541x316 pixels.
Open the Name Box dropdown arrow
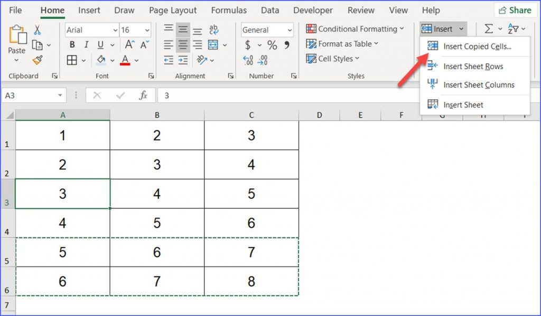[x=60, y=95]
